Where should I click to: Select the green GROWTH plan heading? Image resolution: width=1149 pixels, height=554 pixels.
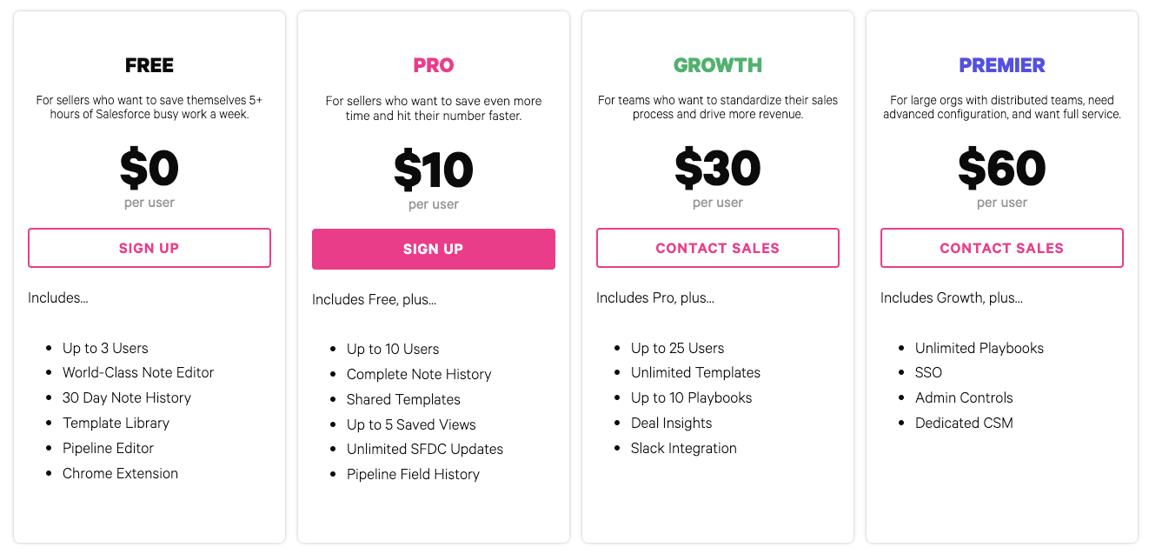pyautogui.click(x=717, y=65)
